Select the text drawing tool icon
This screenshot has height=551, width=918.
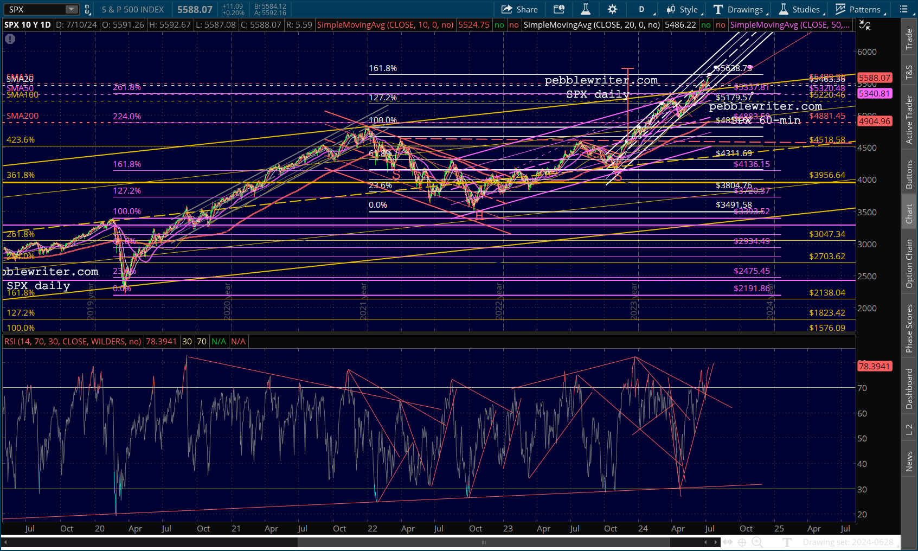tap(787, 542)
